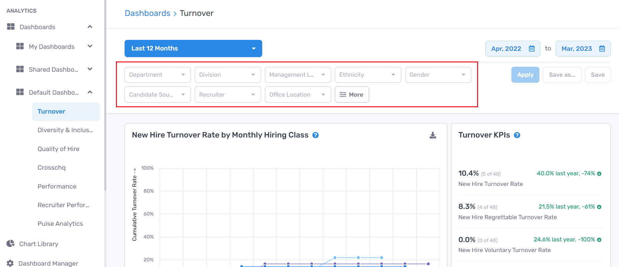Click the Apr, 2022 start date field
619x267 pixels.
coord(513,48)
